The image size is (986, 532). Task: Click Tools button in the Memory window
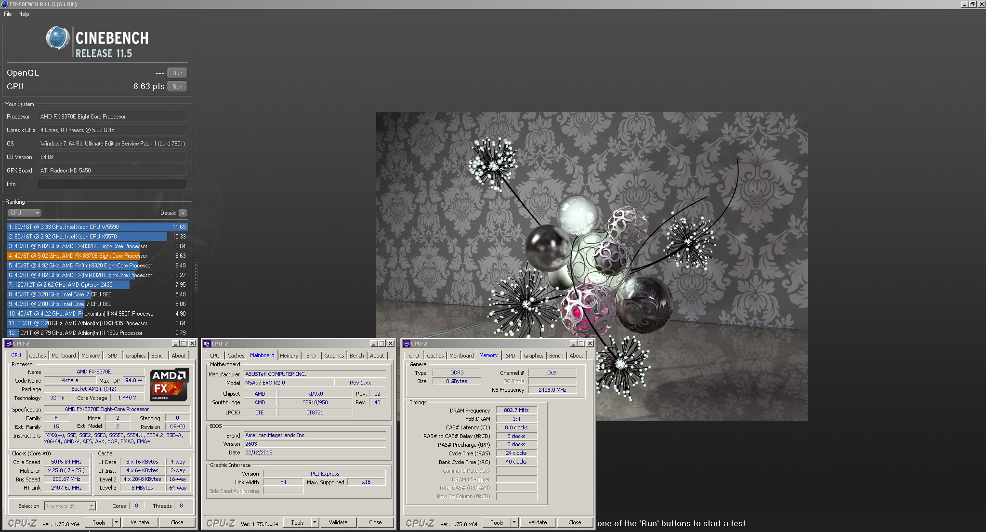[497, 522]
